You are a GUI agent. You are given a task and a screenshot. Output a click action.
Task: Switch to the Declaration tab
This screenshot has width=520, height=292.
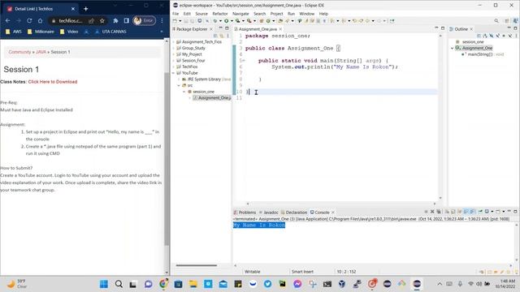pos(294,213)
